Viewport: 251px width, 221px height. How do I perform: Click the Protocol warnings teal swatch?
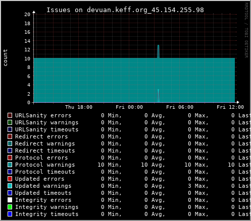click(x=10, y=165)
